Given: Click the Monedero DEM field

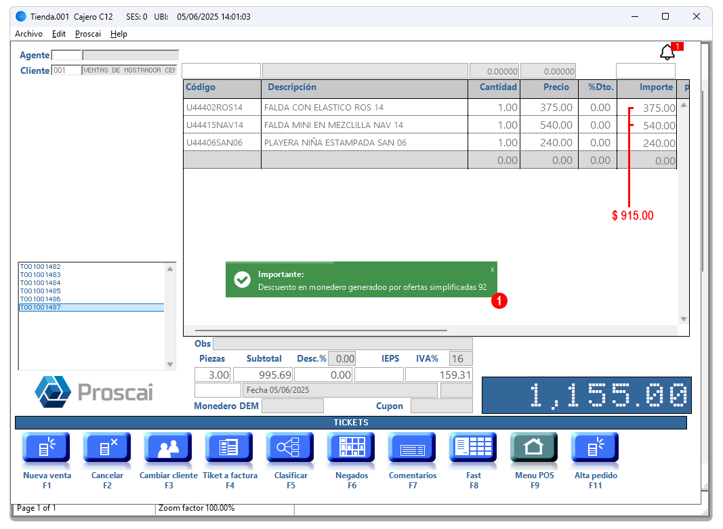Looking at the screenshot, I should click(x=292, y=406).
